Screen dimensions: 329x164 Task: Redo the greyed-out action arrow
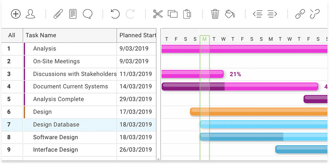[130, 14]
